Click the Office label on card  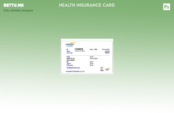click(x=68, y=57)
